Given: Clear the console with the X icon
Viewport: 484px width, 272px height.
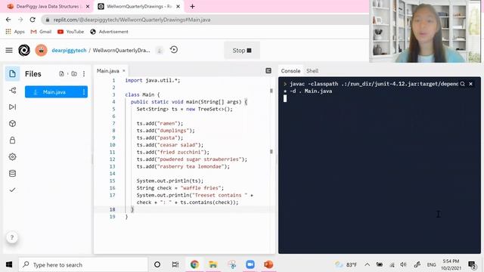Looking at the screenshot, I should 470,84.
